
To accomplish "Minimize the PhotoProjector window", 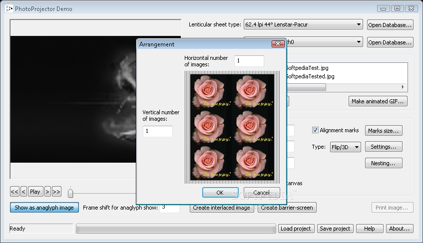I will 384,8.
